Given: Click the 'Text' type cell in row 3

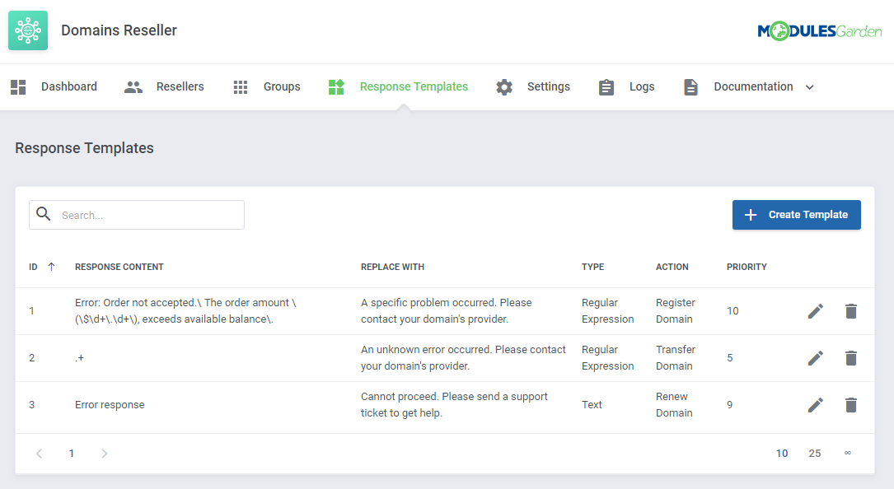Looking at the screenshot, I should [592, 405].
